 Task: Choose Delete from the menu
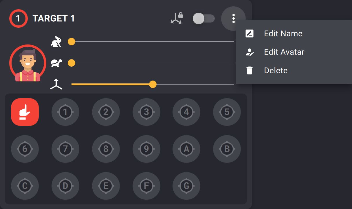276,70
